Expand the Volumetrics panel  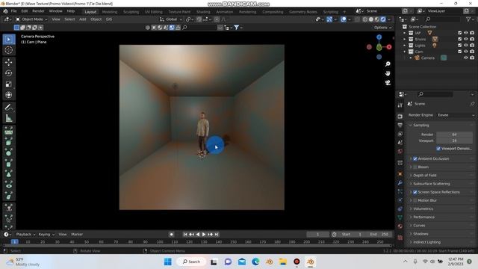[x=423, y=209]
